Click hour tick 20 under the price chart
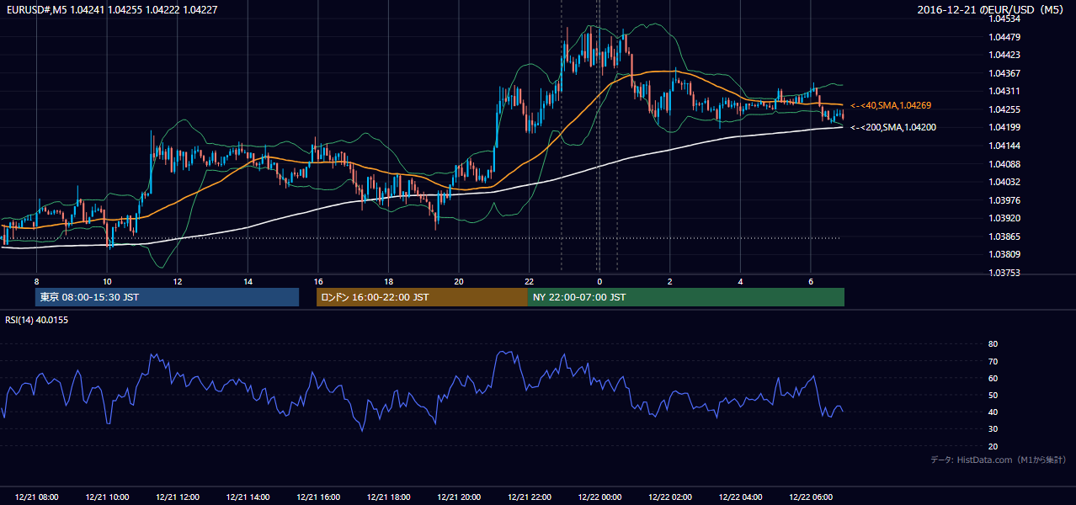Screen dimensions: 1076x505 click(x=459, y=281)
